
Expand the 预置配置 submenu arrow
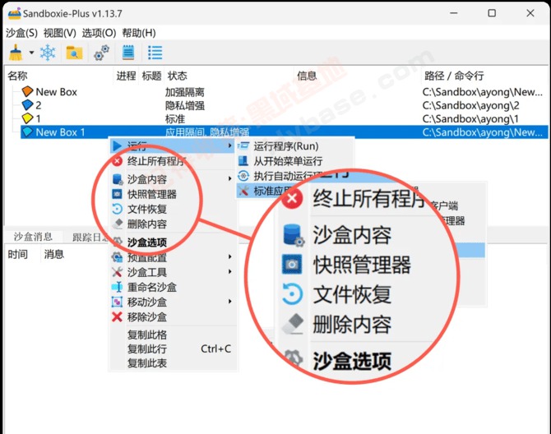[229, 256]
